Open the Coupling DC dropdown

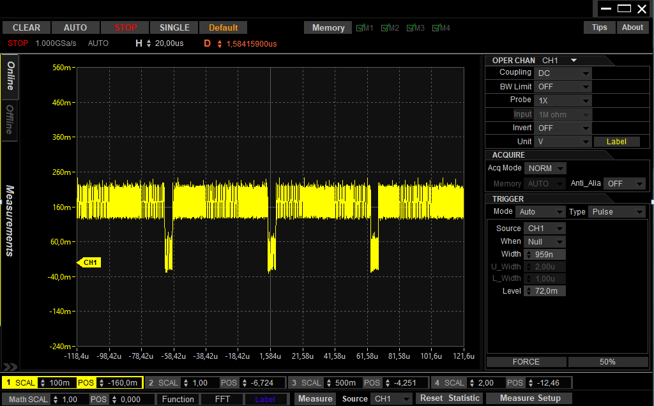pyautogui.click(x=563, y=73)
